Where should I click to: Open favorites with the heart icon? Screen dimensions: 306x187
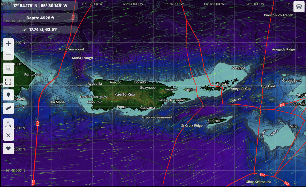pos(8,149)
